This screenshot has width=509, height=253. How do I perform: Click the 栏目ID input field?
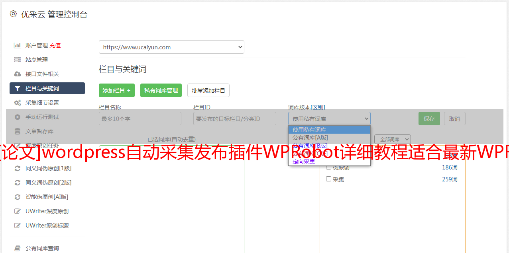235,119
